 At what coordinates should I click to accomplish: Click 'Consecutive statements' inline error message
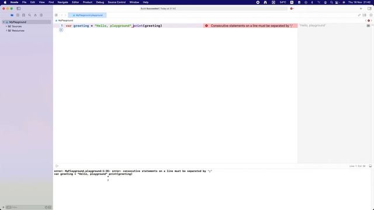coord(251,26)
